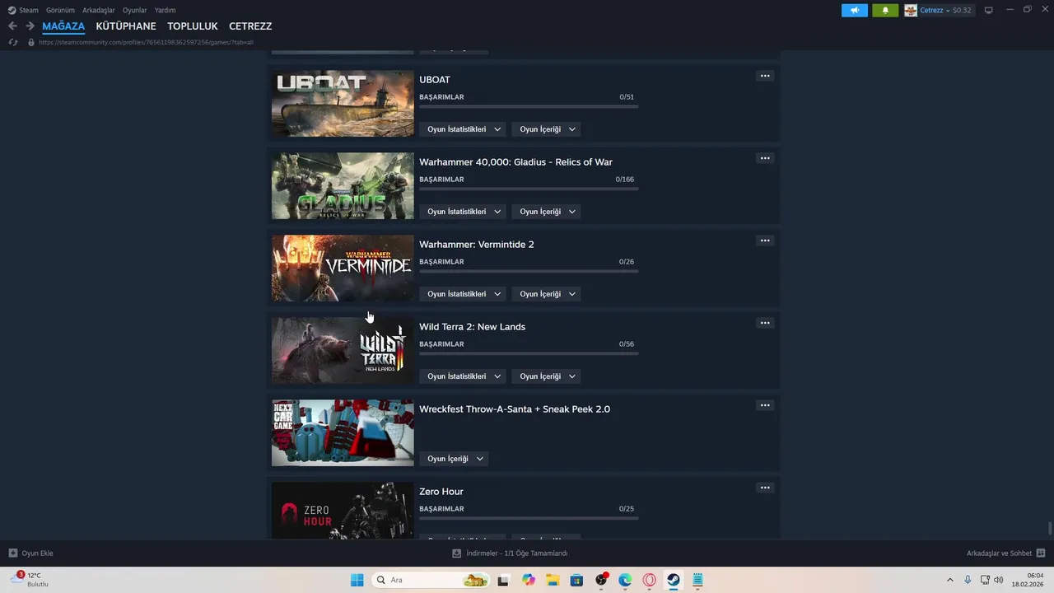Image resolution: width=1054 pixels, height=593 pixels.
Task: Open Wreckfest Throw-A-Santa + Sneak Peek title
Action: pos(515,409)
